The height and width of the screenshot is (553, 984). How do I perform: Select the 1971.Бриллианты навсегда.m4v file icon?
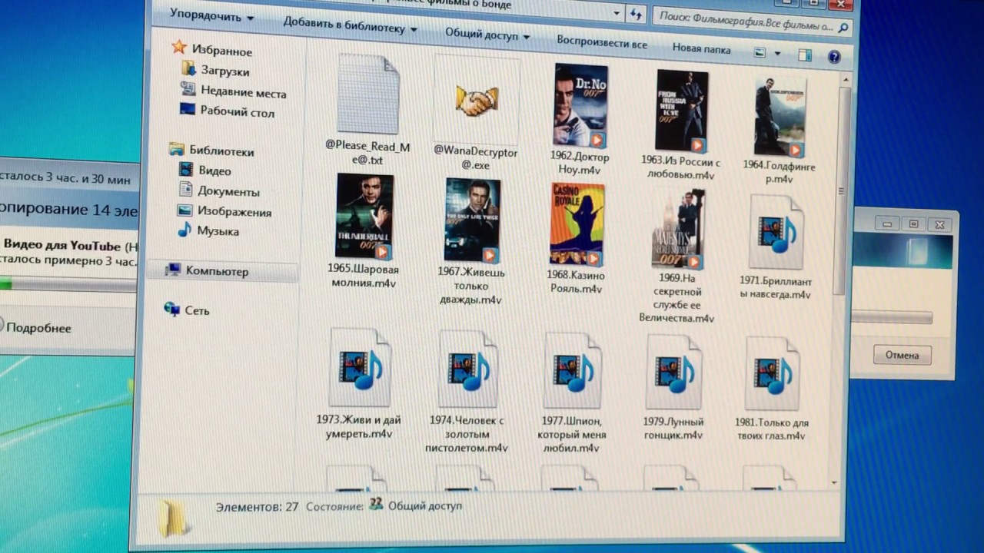776,232
